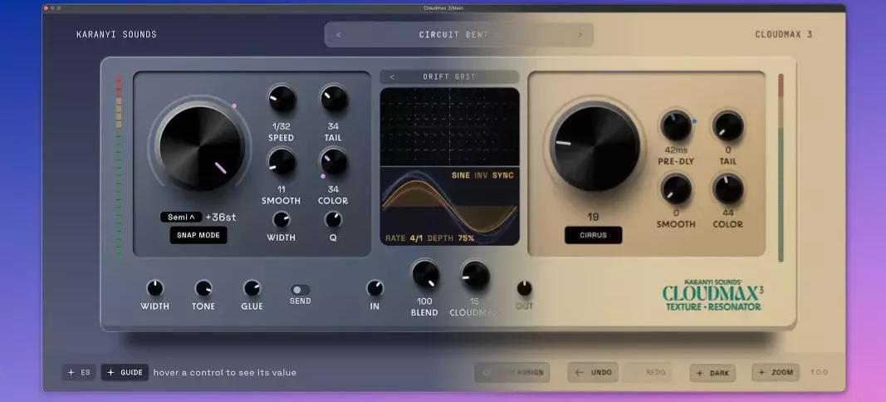886x402 pixels.
Task: Open the GUIDE button
Action: [125, 373]
